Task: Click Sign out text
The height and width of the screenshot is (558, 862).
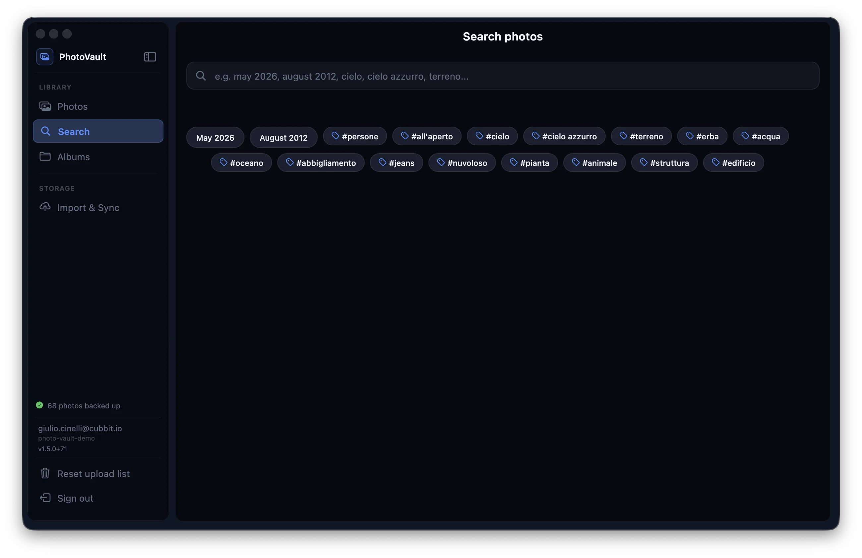Action: [75, 498]
